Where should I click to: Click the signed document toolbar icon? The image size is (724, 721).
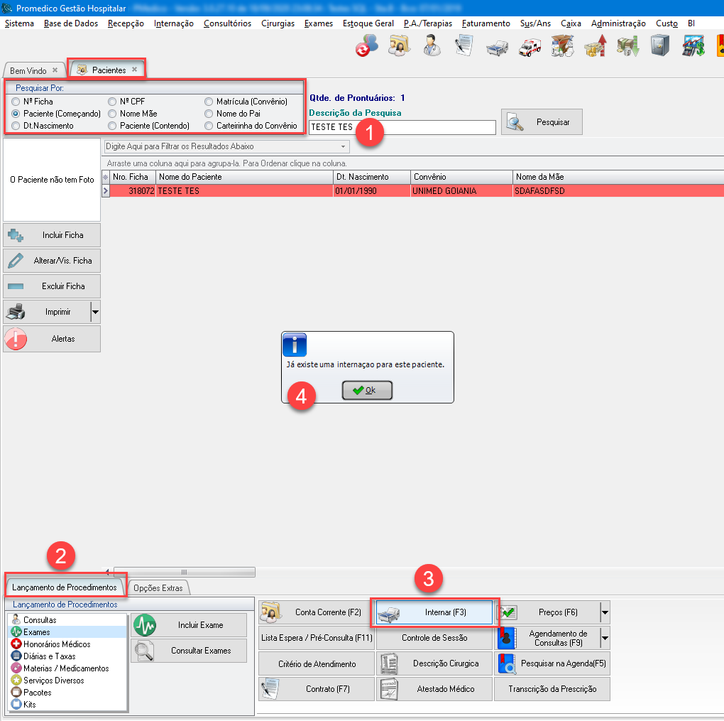pos(464,47)
